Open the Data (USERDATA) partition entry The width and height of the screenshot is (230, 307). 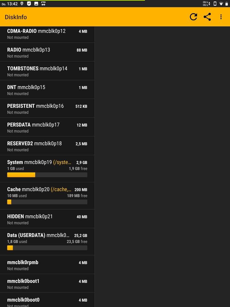tap(47, 242)
